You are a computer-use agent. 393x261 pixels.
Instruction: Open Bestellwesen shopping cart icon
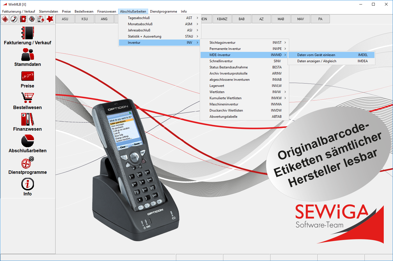pos(27,98)
